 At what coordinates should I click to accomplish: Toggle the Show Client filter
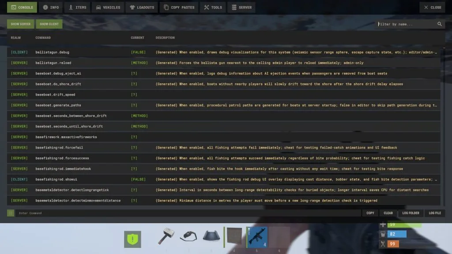point(49,24)
